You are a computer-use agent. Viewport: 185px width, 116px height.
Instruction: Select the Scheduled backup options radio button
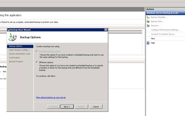37,52
